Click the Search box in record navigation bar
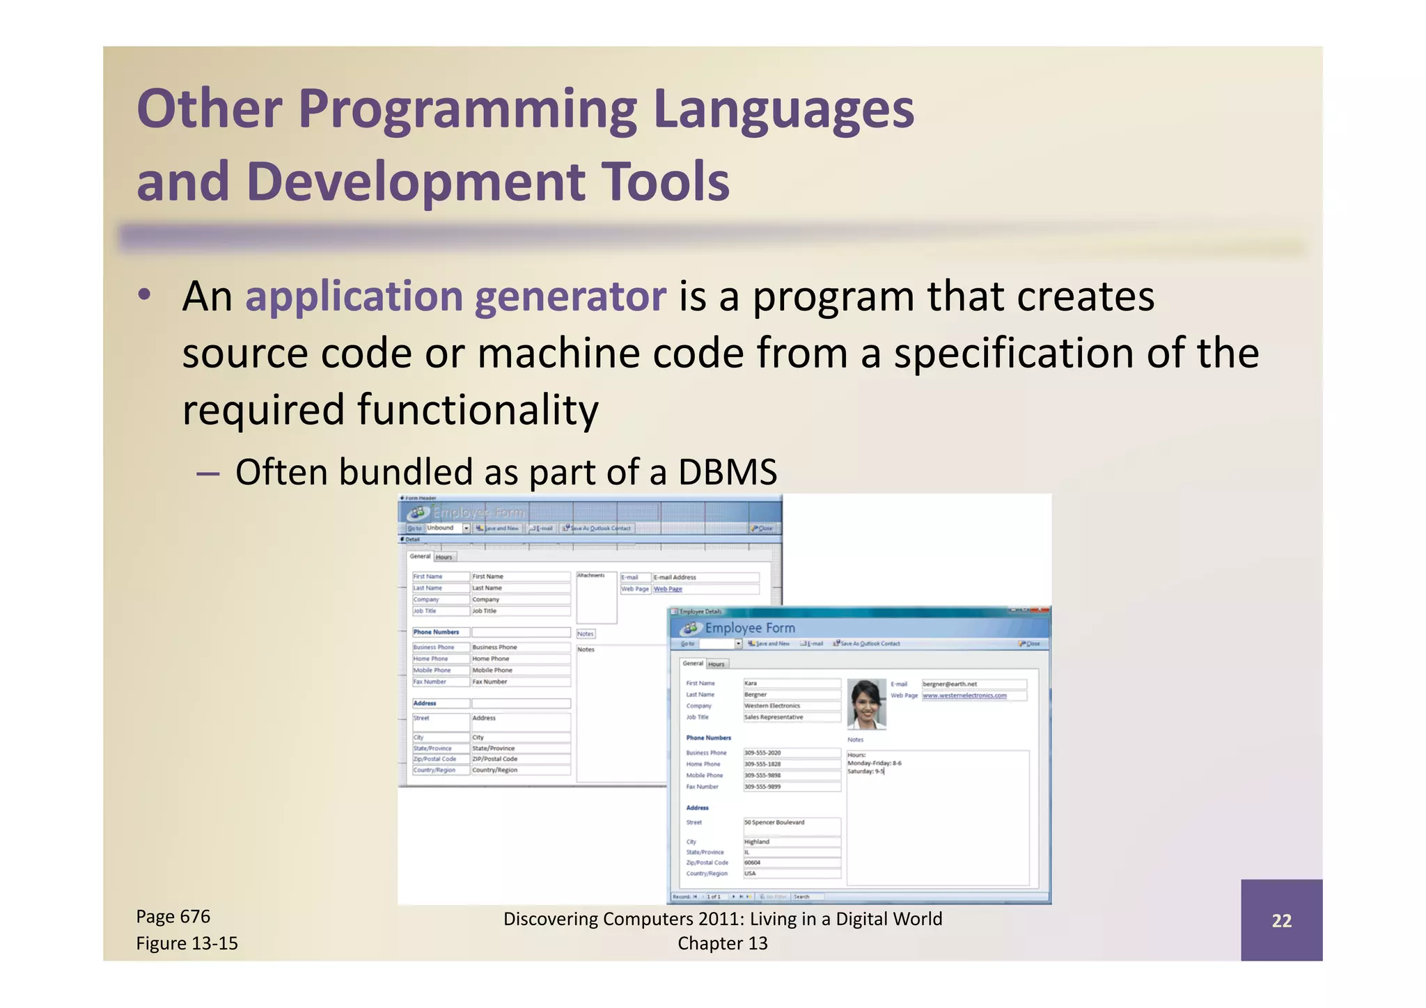 click(x=808, y=897)
